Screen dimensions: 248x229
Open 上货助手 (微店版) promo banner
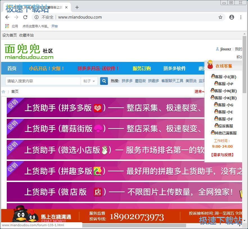click(x=124, y=192)
